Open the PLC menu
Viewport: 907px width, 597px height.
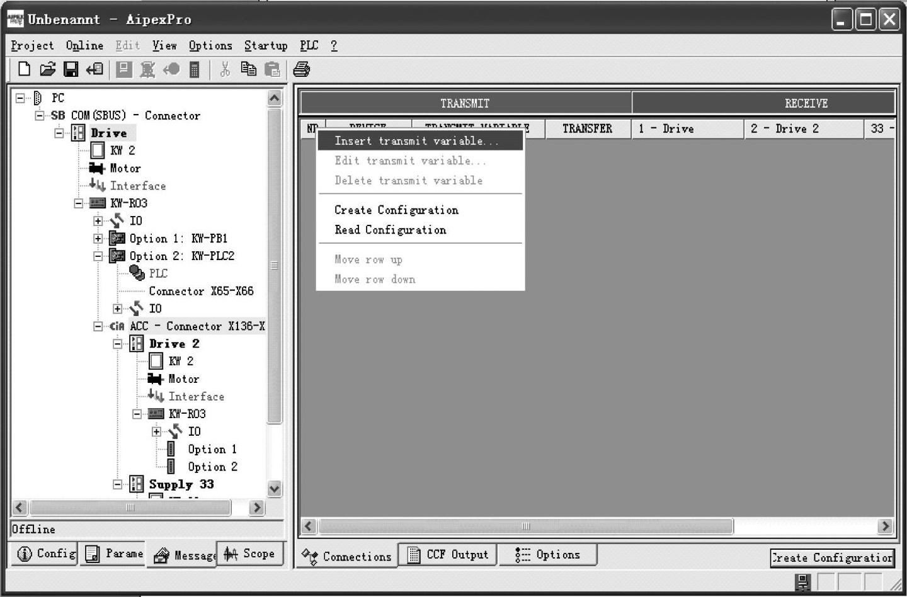[309, 45]
